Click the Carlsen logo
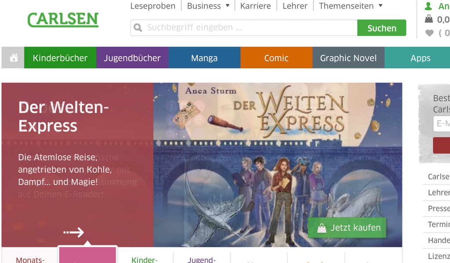 click(x=63, y=20)
